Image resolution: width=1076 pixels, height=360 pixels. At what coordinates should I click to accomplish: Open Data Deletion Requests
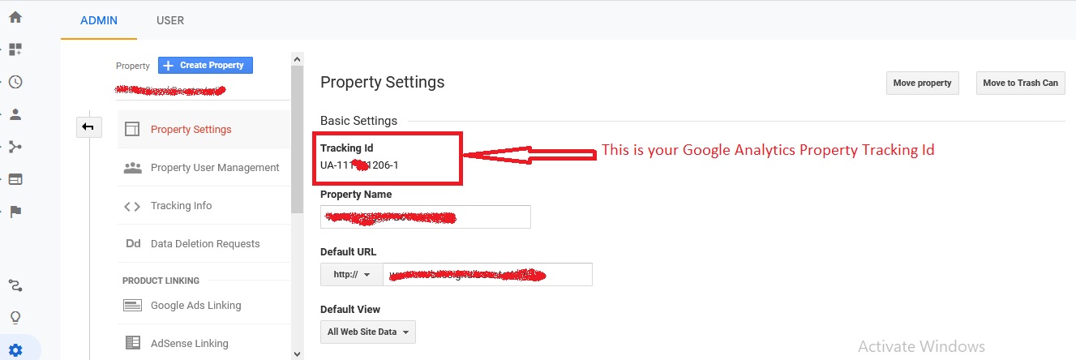click(x=204, y=243)
